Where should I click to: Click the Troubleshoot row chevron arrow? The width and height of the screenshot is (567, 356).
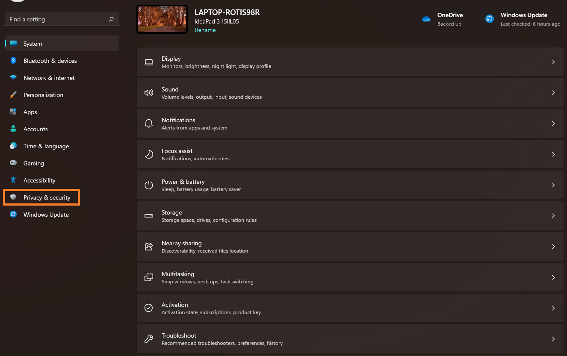click(x=553, y=339)
